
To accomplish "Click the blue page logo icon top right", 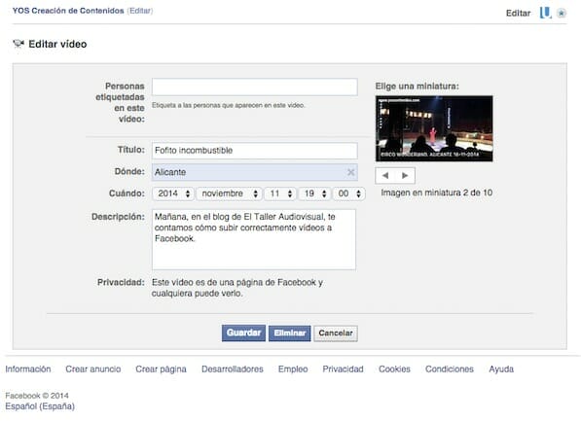I will tap(545, 13).
